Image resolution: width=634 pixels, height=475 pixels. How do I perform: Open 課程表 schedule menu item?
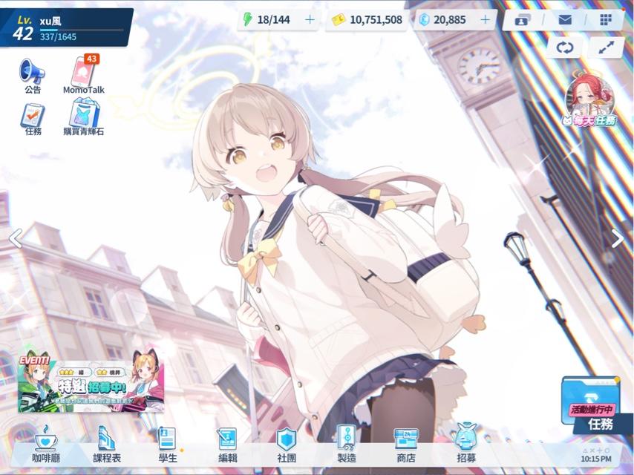click(107, 444)
